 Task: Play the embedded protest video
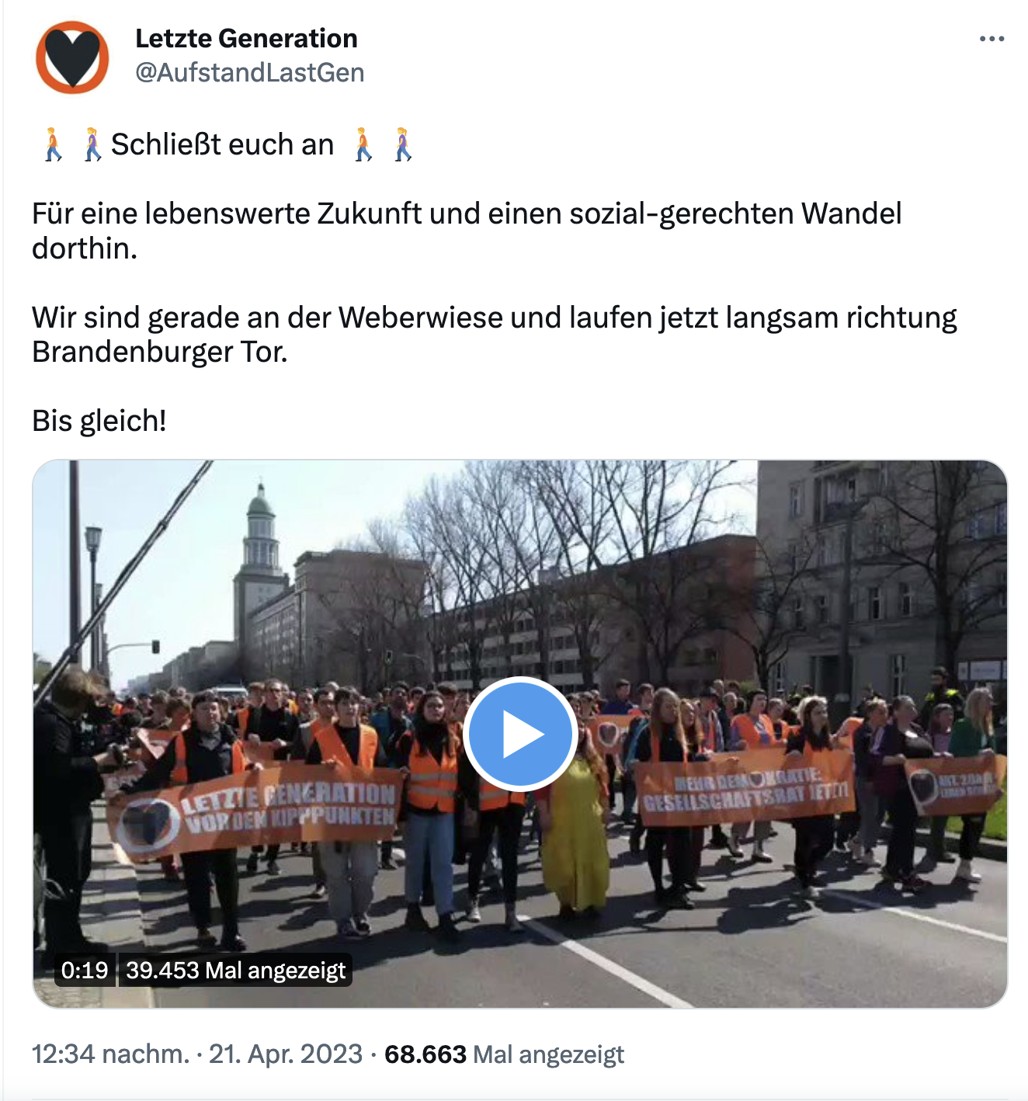(519, 734)
